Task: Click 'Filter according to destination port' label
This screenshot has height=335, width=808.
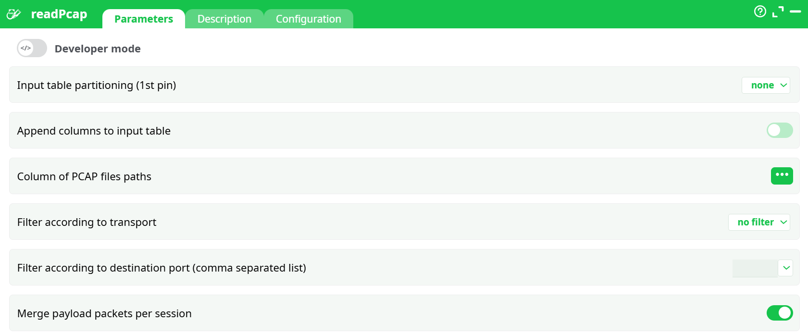Action: [x=162, y=268]
